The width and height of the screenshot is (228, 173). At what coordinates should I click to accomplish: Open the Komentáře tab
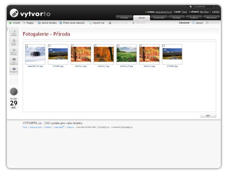159,18
